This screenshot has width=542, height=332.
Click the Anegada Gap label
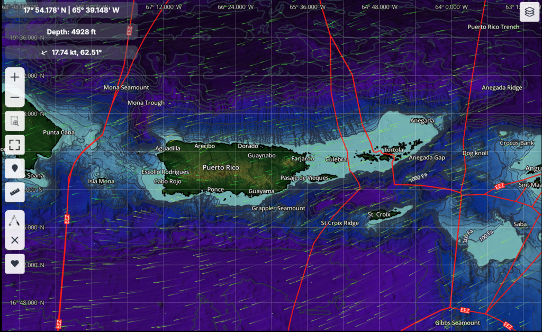(x=427, y=158)
